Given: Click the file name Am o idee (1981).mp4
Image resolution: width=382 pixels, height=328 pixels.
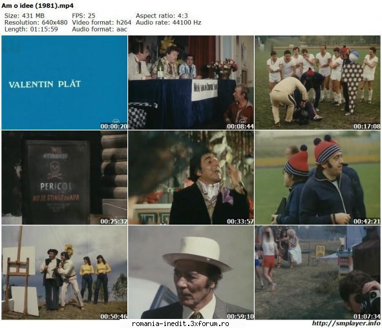Looking at the screenshot, I should click(37, 6).
